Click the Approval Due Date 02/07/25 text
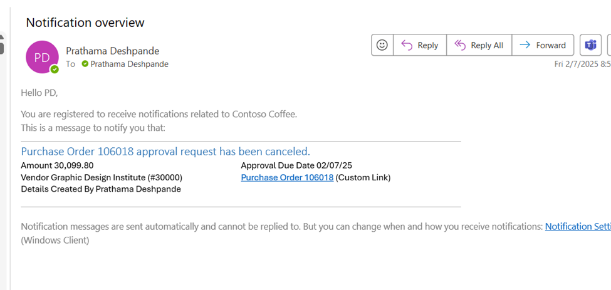Screen dimensions: 611x290 tap(296, 165)
